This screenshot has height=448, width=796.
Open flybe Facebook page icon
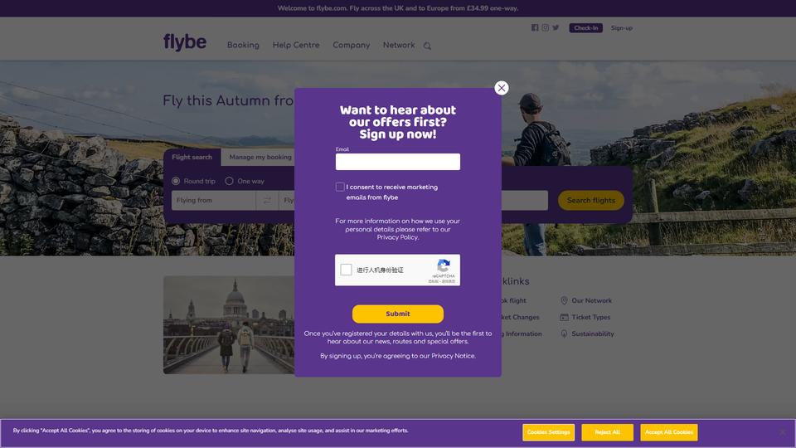[535, 28]
